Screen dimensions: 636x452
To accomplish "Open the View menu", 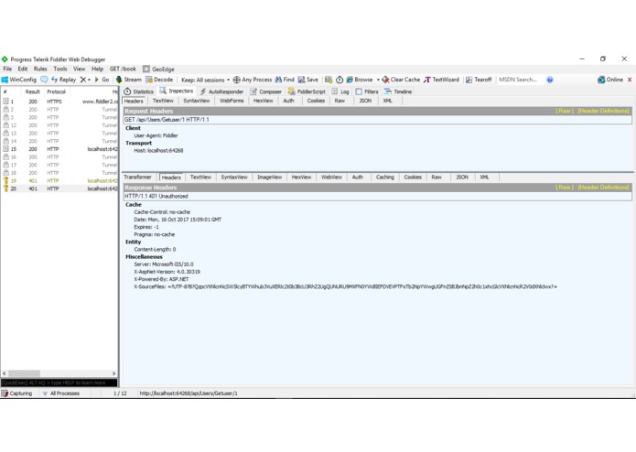I will tap(79, 69).
